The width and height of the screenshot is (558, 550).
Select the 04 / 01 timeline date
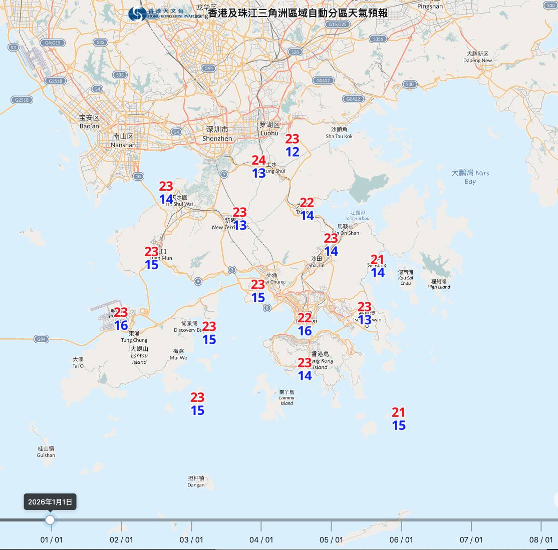tap(261, 539)
